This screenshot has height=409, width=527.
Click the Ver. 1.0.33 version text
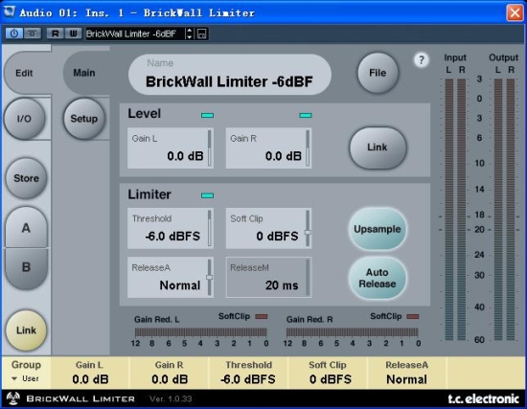coord(171,398)
